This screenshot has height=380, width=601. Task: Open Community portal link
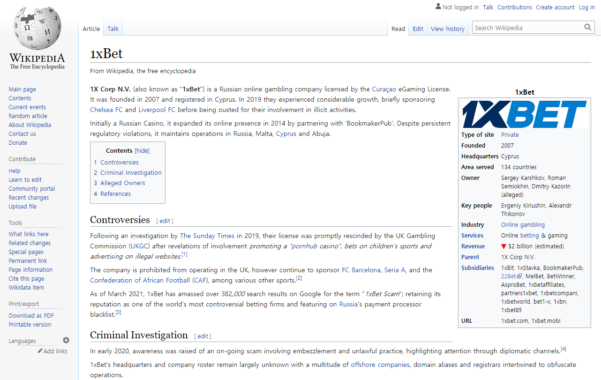pos(32,189)
